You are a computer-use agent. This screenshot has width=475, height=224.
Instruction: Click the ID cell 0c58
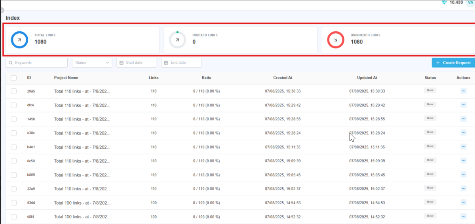[x=31, y=161]
